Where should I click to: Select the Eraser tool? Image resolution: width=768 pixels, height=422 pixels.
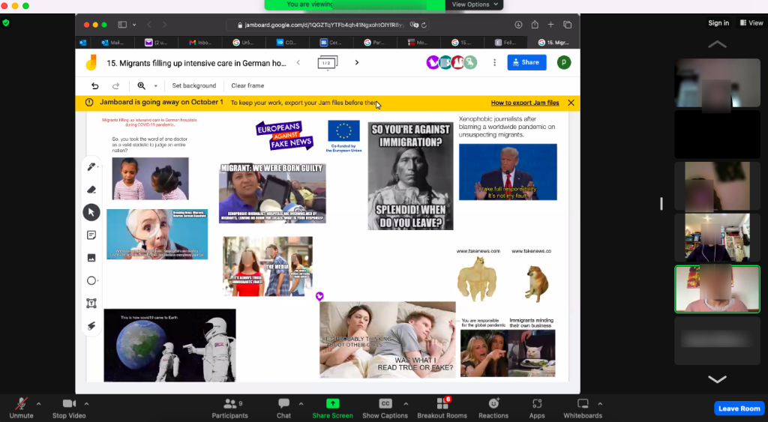91,190
